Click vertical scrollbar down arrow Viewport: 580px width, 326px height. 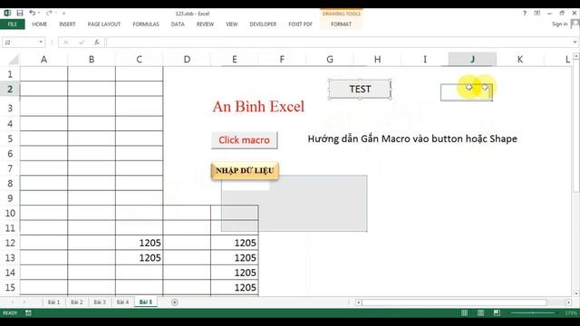point(576,293)
